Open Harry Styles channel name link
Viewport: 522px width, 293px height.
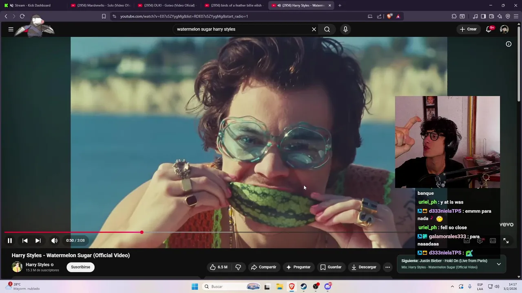[x=38, y=265]
